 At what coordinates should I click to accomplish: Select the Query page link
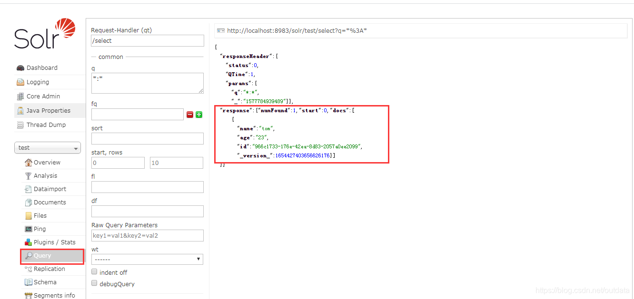tap(42, 256)
